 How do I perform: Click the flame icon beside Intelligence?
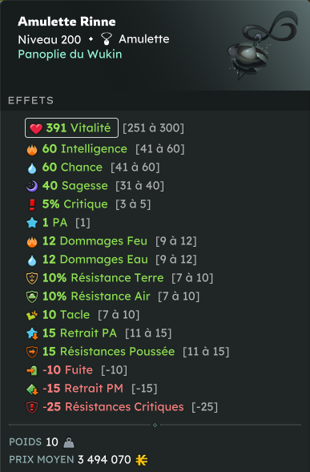point(32,149)
